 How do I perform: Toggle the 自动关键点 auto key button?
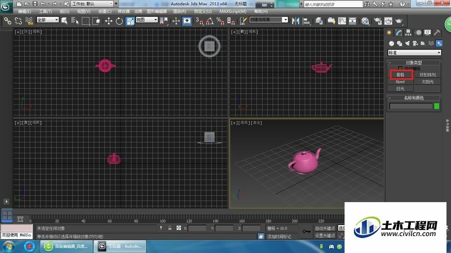click(x=325, y=228)
